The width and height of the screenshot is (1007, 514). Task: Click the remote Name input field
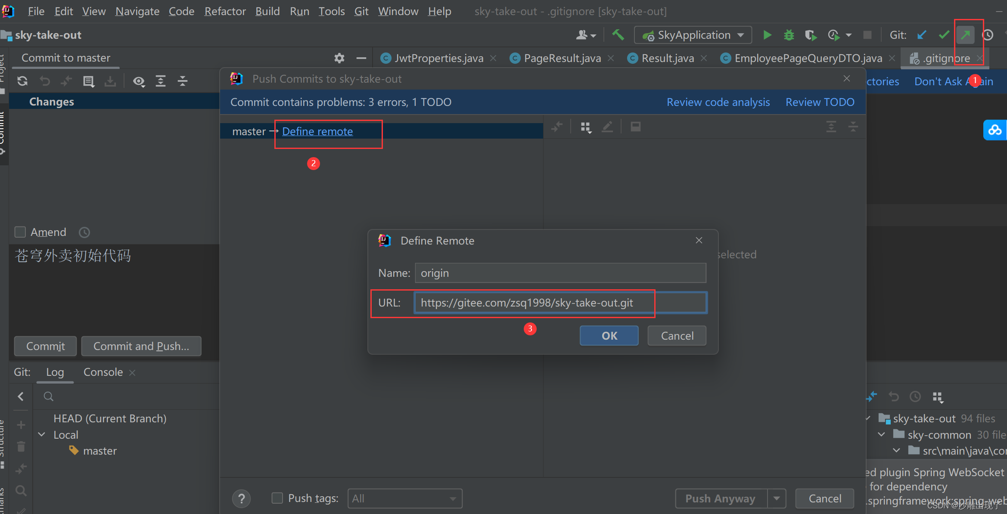560,273
